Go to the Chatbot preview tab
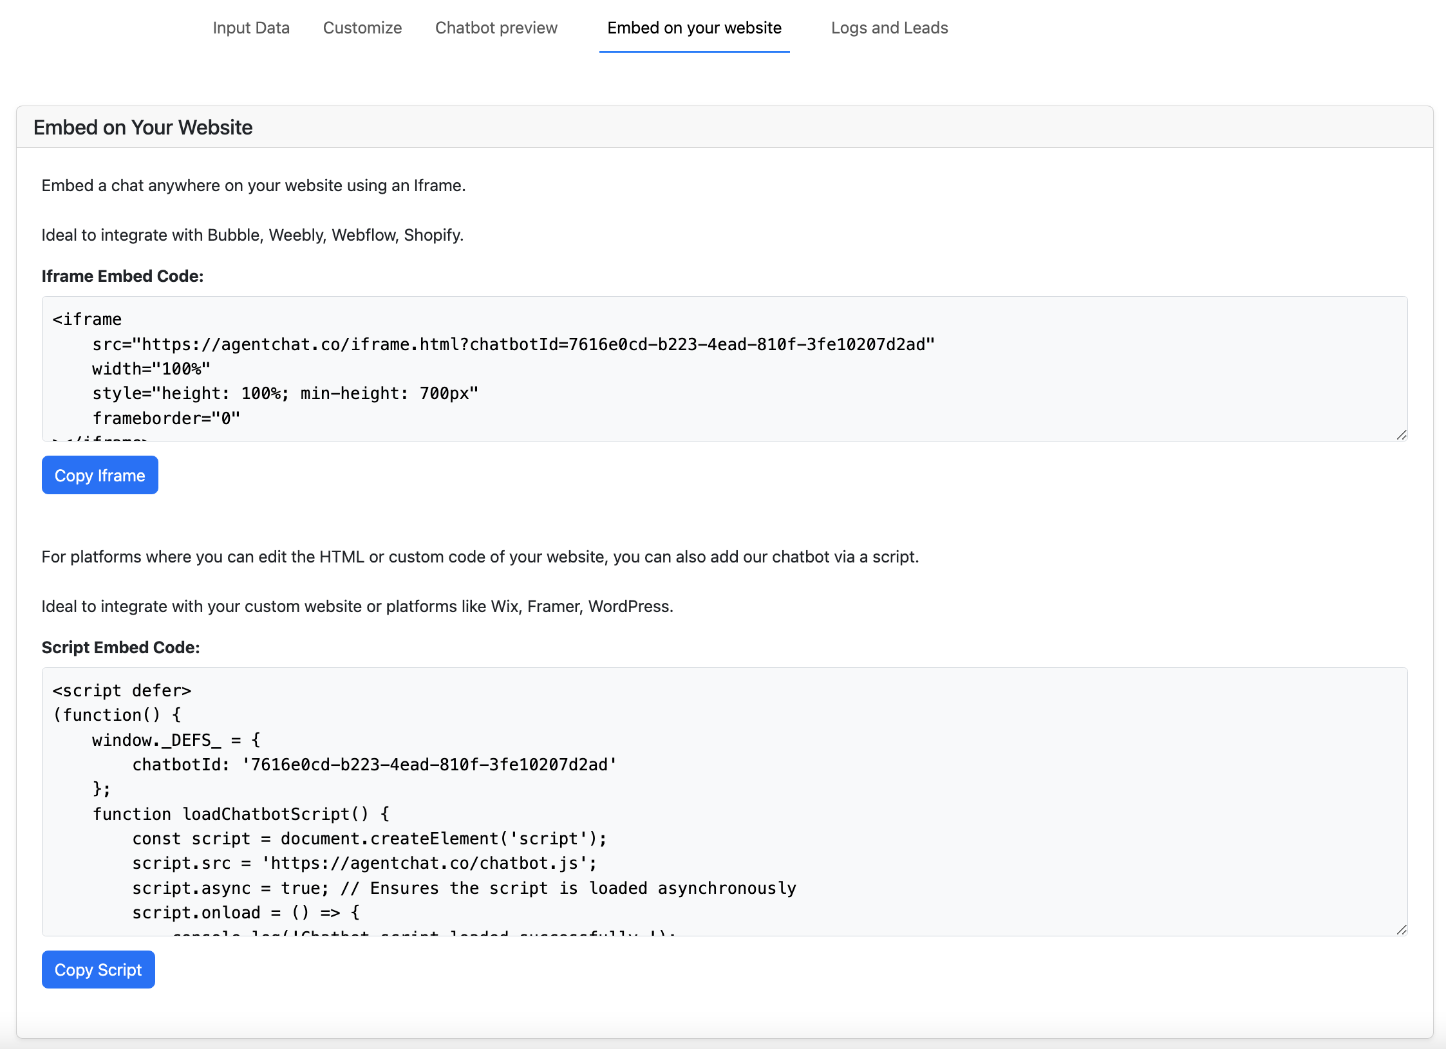1446x1049 pixels. point(496,28)
